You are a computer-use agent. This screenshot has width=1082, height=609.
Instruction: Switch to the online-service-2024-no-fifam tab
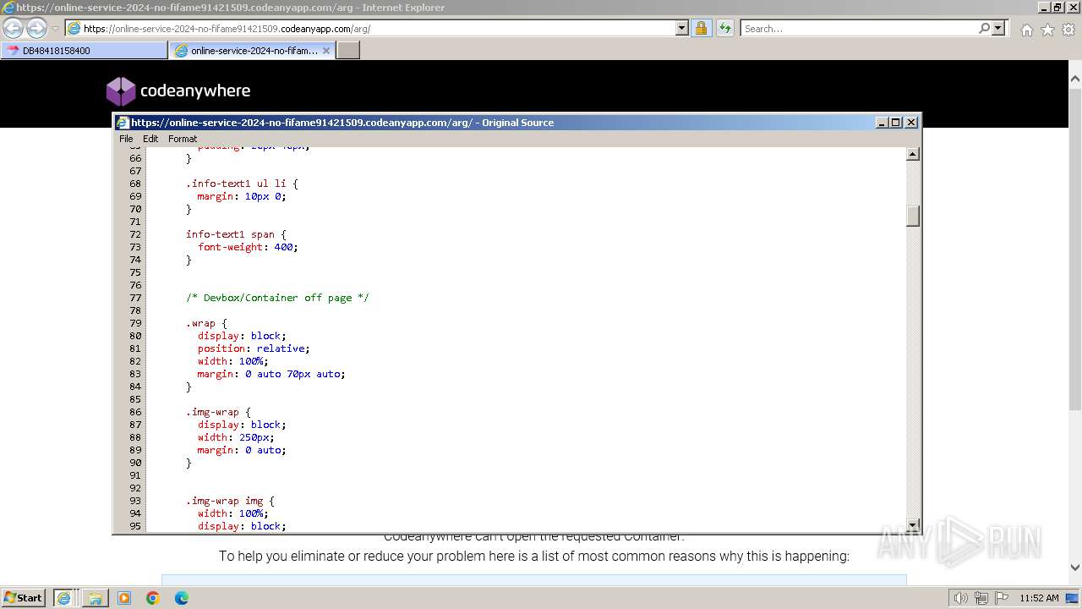[x=253, y=51]
